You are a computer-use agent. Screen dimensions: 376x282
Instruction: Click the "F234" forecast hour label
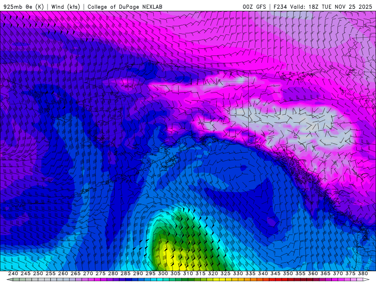pos(280,7)
